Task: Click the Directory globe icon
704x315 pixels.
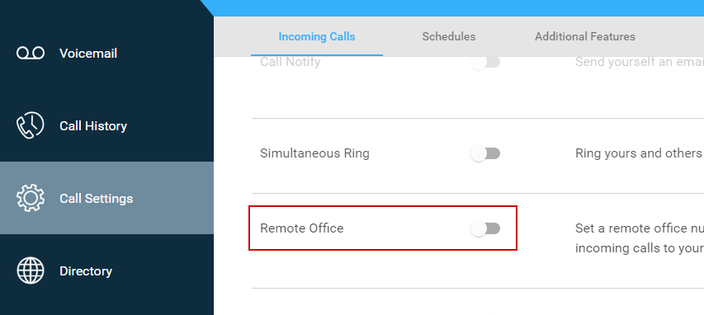Action: 31,270
